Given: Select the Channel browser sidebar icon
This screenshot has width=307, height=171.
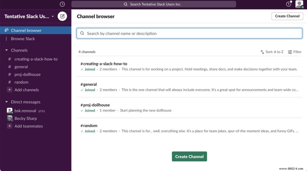Looking at the screenshot, I should 6,30.
